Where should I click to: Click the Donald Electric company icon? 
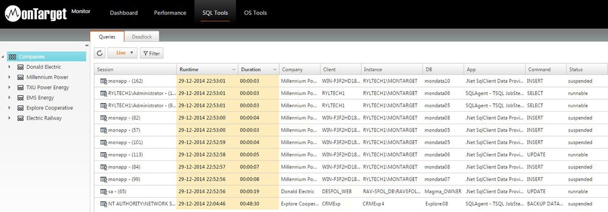pyautogui.click(x=20, y=67)
